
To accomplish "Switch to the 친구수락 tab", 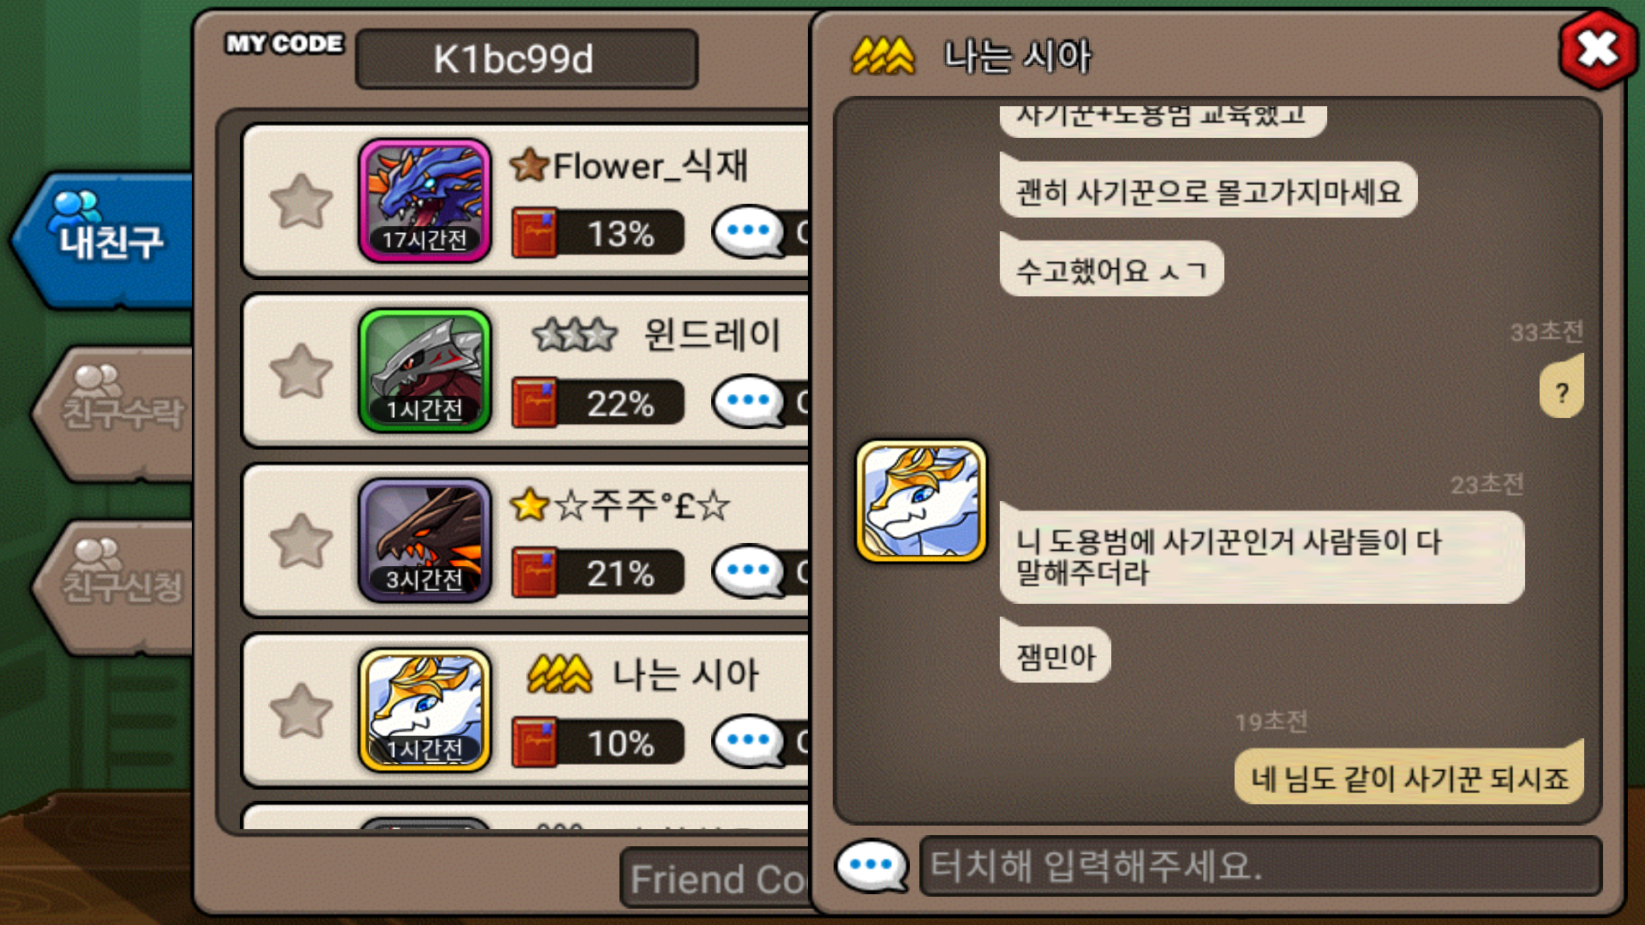I will [x=116, y=412].
